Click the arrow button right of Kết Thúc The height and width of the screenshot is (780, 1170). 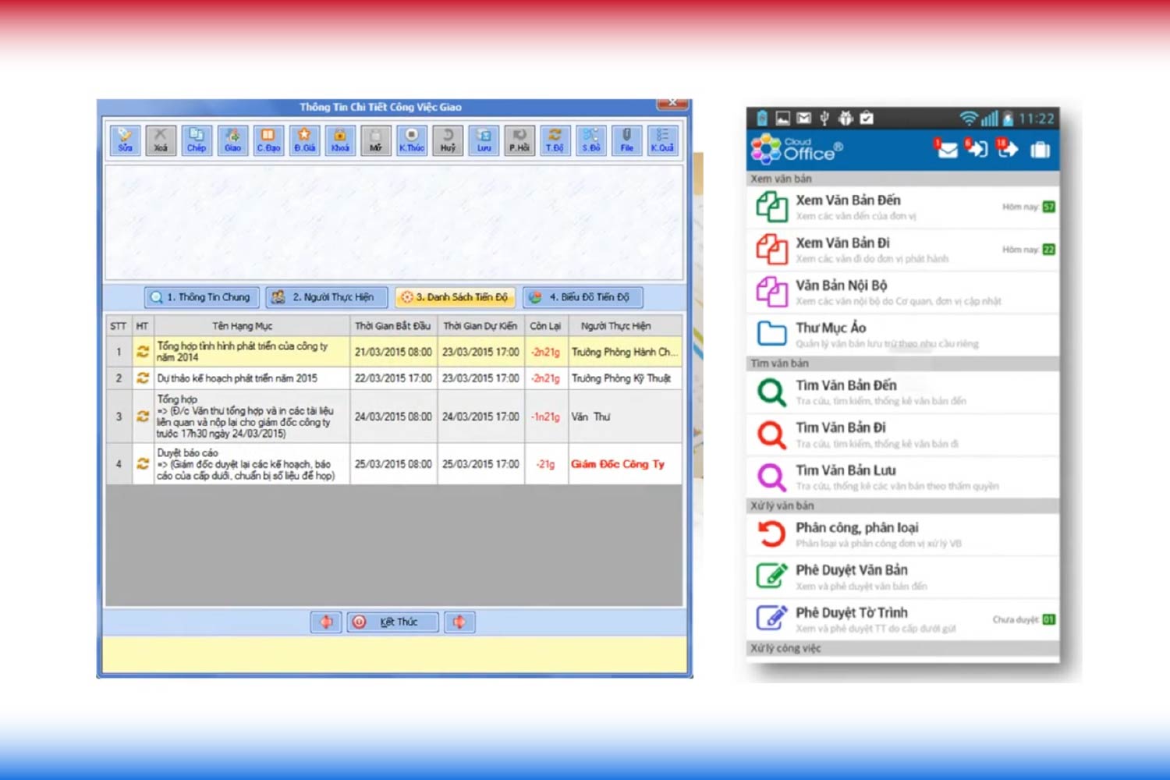coord(459,622)
